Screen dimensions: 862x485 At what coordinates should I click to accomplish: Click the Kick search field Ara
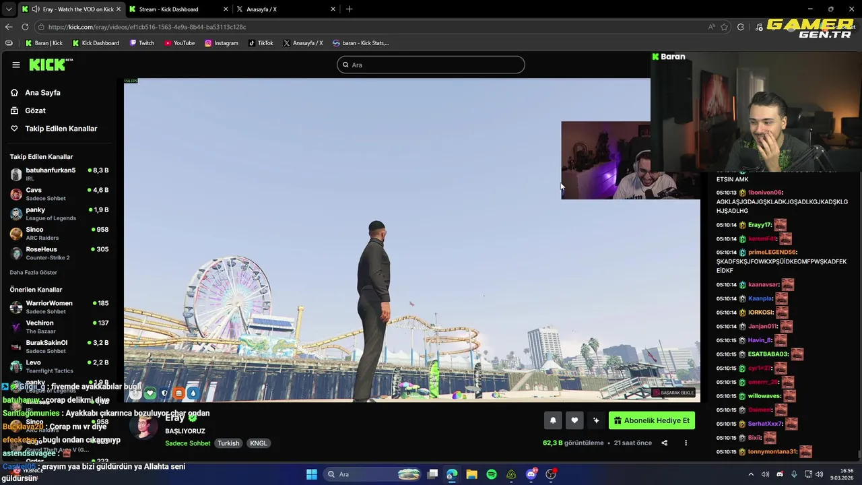431,65
